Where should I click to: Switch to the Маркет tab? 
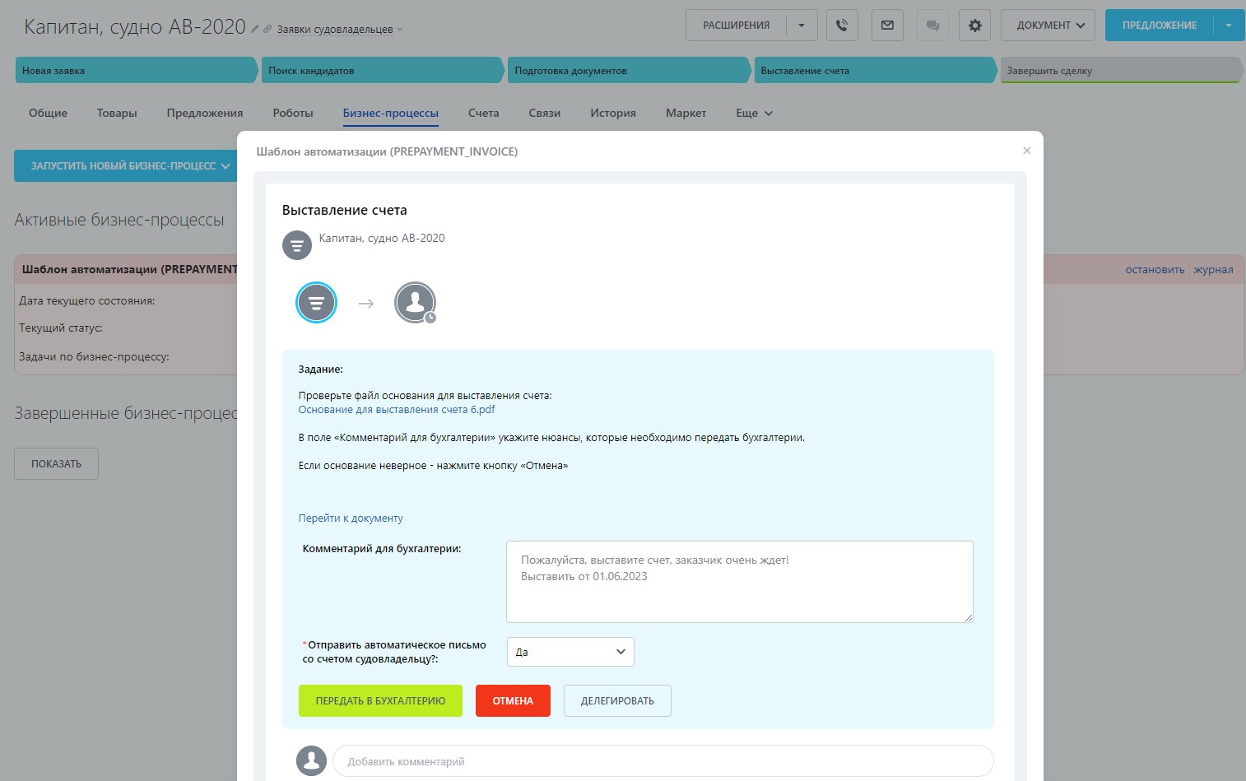click(x=686, y=114)
